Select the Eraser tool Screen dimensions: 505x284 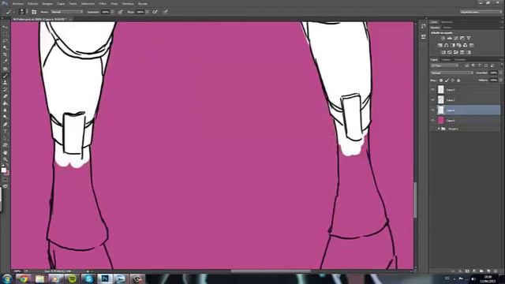(x=5, y=96)
